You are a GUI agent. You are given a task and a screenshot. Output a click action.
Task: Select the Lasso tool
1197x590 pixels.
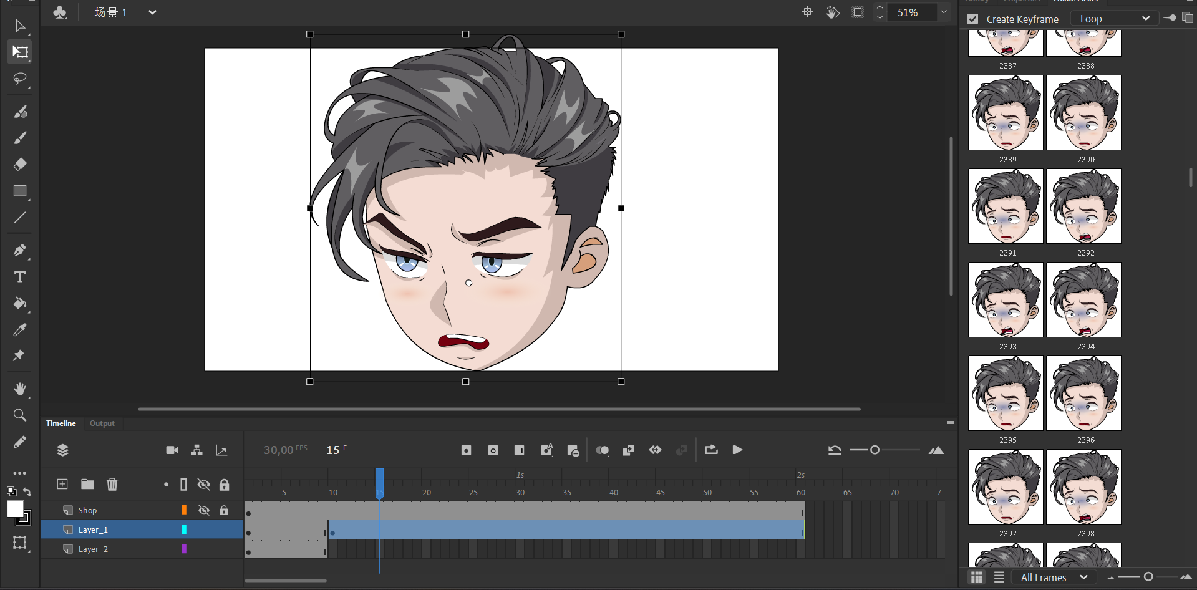tap(20, 79)
